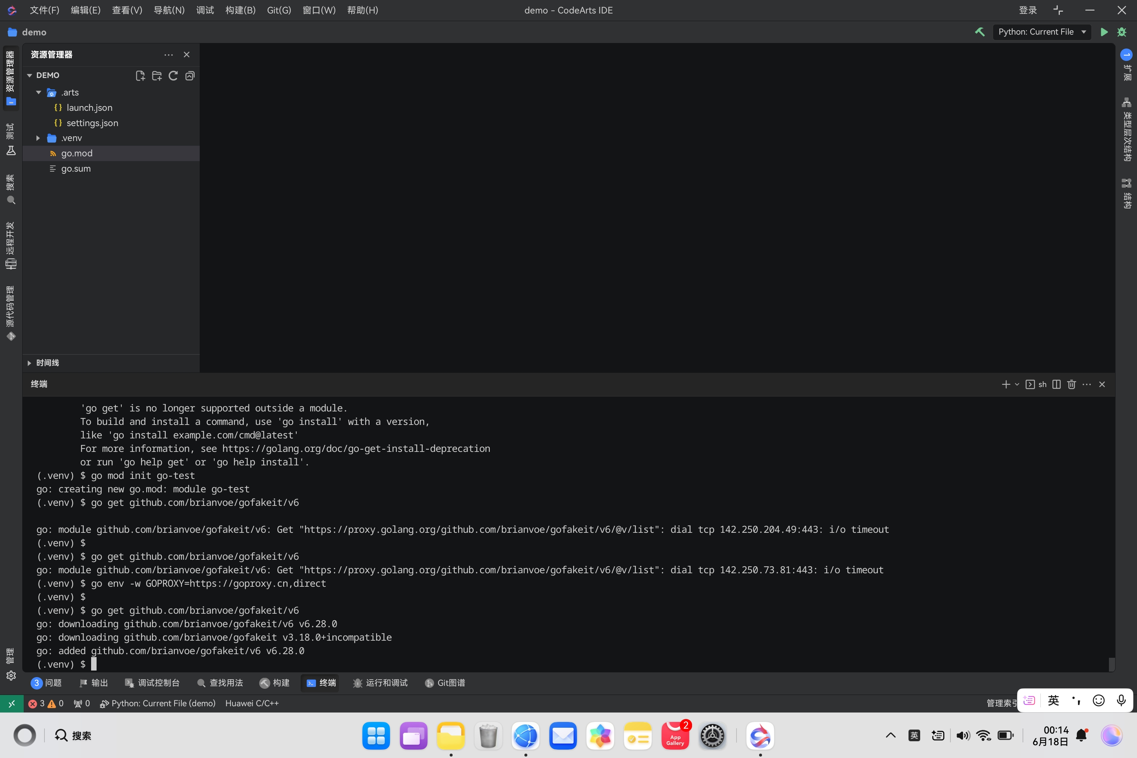This screenshot has width=1137, height=758.
Task: Split the terminal panel
Action: pos(1057,384)
